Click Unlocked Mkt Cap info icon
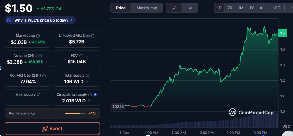Viewport: 293px width, 136px height. point(93,36)
